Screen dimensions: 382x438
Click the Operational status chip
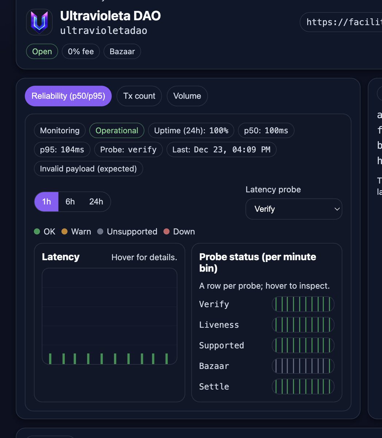coord(117,131)
